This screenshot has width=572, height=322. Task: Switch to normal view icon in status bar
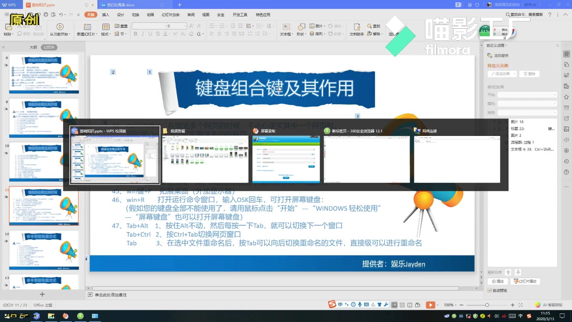pyautogui.click(x=394, y=305)
